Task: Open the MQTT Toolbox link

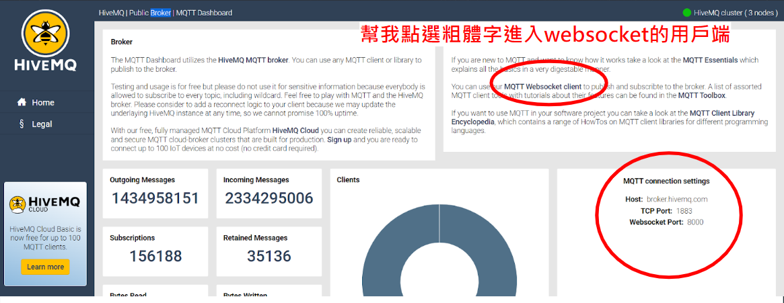Action: point(701,95)
